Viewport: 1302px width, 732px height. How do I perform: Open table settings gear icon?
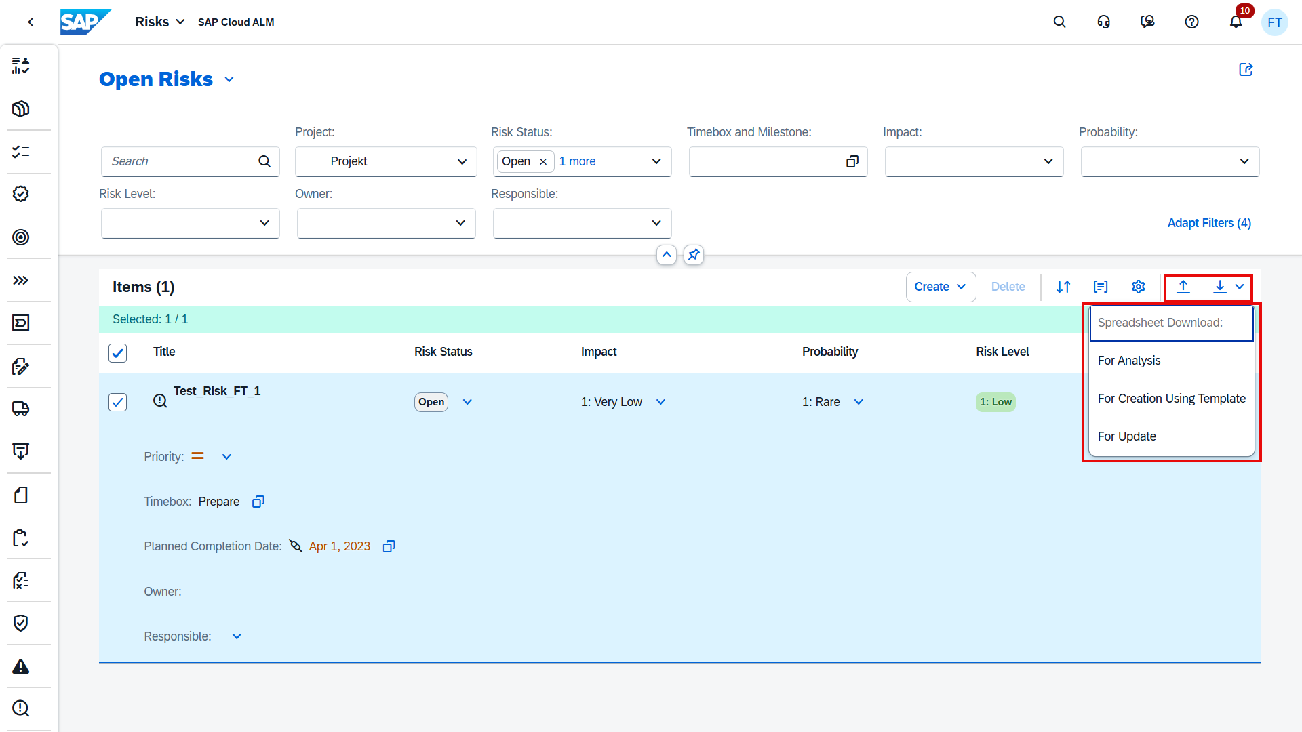(1138, 287)
